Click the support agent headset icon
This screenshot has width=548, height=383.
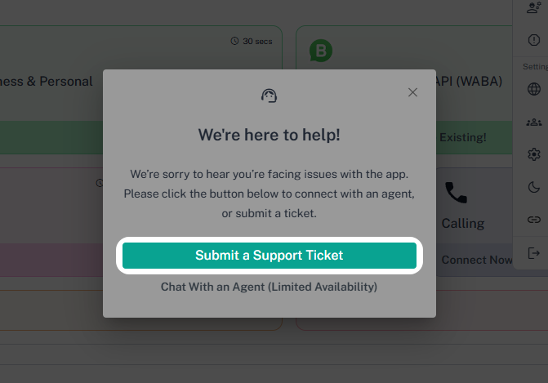(269, 96)
